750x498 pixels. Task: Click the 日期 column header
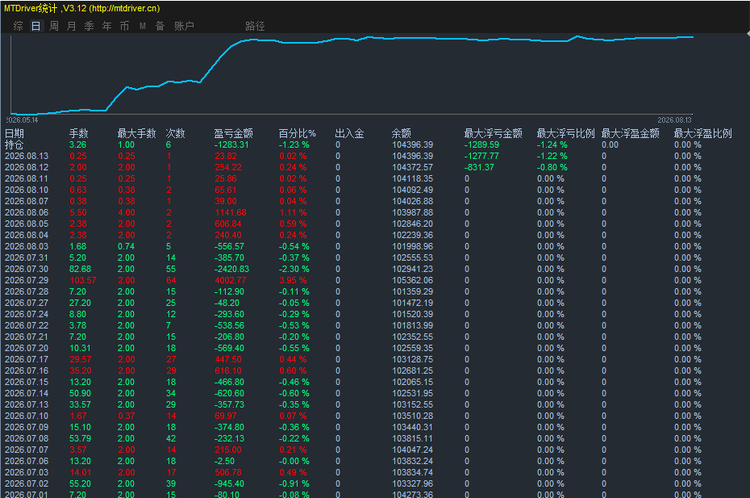click(15, 133)
